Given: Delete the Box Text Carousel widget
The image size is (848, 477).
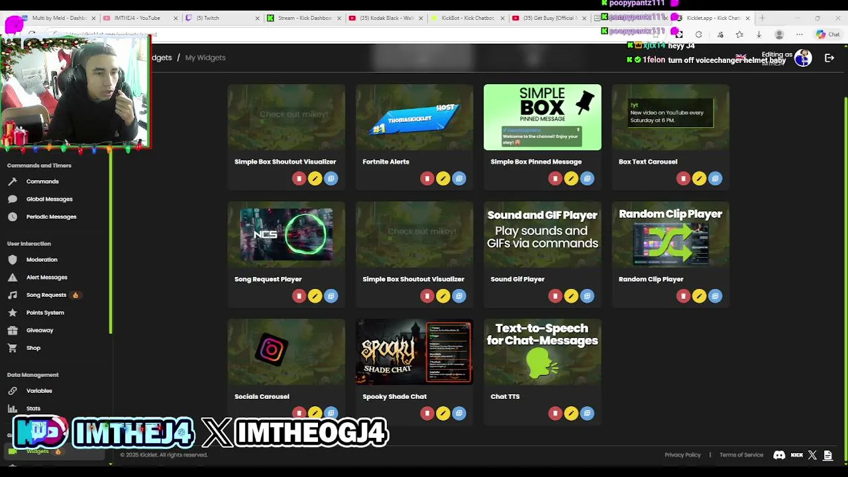Looking at the screenshot, I should click(x=683, y=178).
